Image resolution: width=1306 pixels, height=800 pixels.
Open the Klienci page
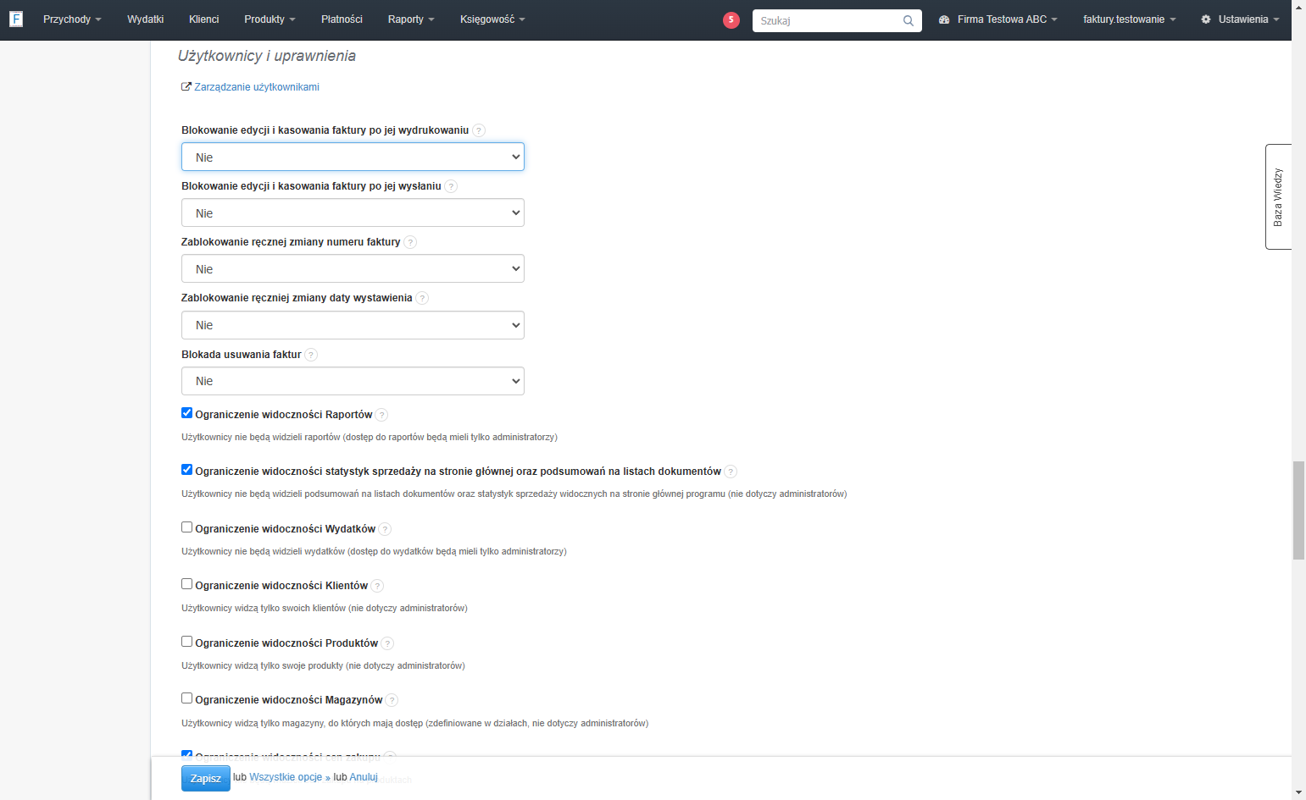tap(204, 19)
